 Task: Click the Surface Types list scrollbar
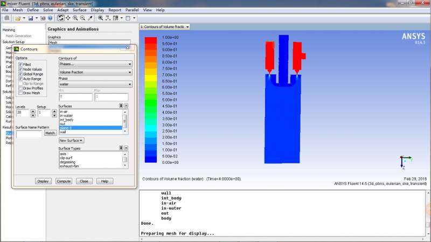pos(125,160)
